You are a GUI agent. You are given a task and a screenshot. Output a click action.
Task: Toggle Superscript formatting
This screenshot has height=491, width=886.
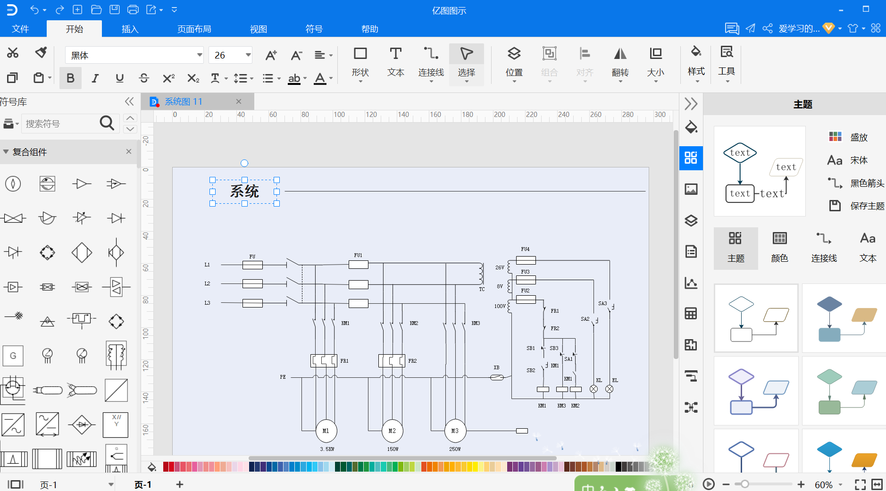tap(168, 78)
